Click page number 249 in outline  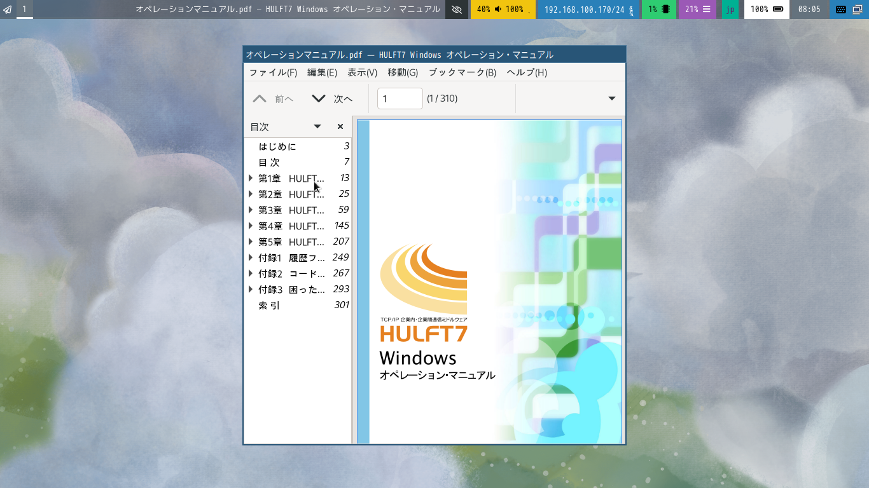pos(342,257)
